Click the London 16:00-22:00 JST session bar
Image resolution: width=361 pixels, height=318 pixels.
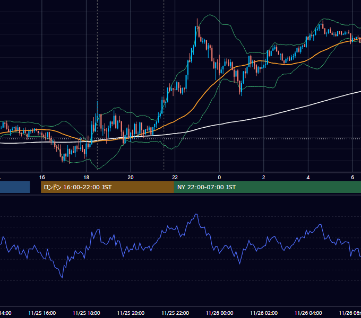pos(107,187)
